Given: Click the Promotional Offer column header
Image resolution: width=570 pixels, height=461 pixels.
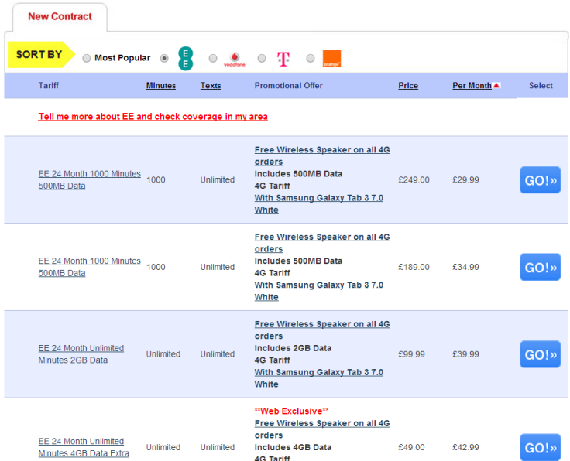Looking at the screenshot, I should pyautogui.click(x=288, y=86).
